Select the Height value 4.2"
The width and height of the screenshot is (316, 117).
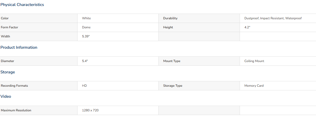click(247, 27)
